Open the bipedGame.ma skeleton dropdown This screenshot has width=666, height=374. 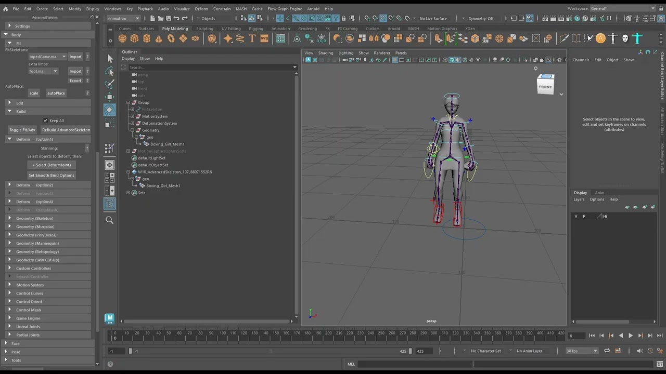[x=47, y=57]
